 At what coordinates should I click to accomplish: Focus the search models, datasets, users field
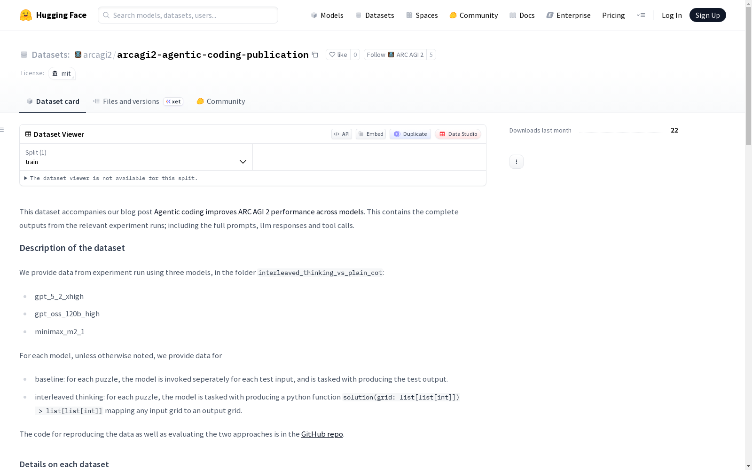pos(188,15)
